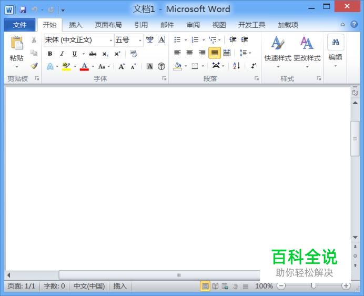Viewport: 364px width, 296px height.
Task: Click the 插入 insert mode indicator
Action: pos(120,286)
